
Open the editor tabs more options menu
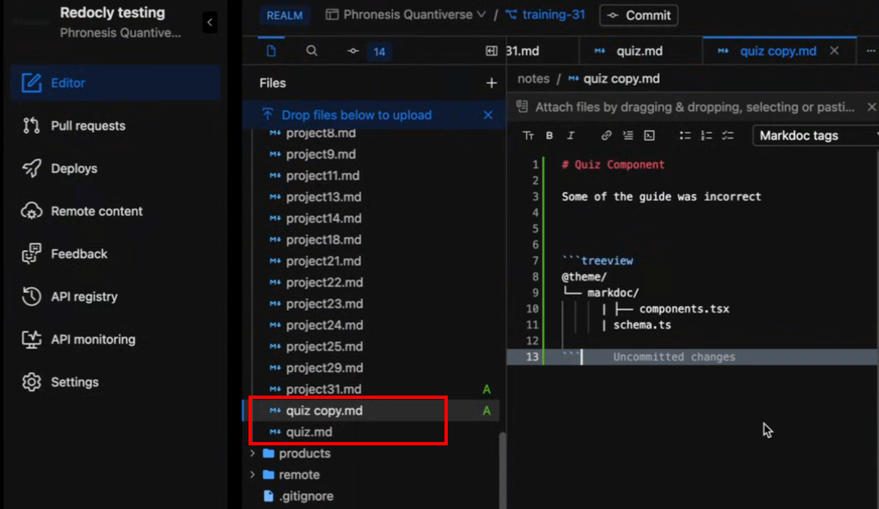tap(870, 51)
